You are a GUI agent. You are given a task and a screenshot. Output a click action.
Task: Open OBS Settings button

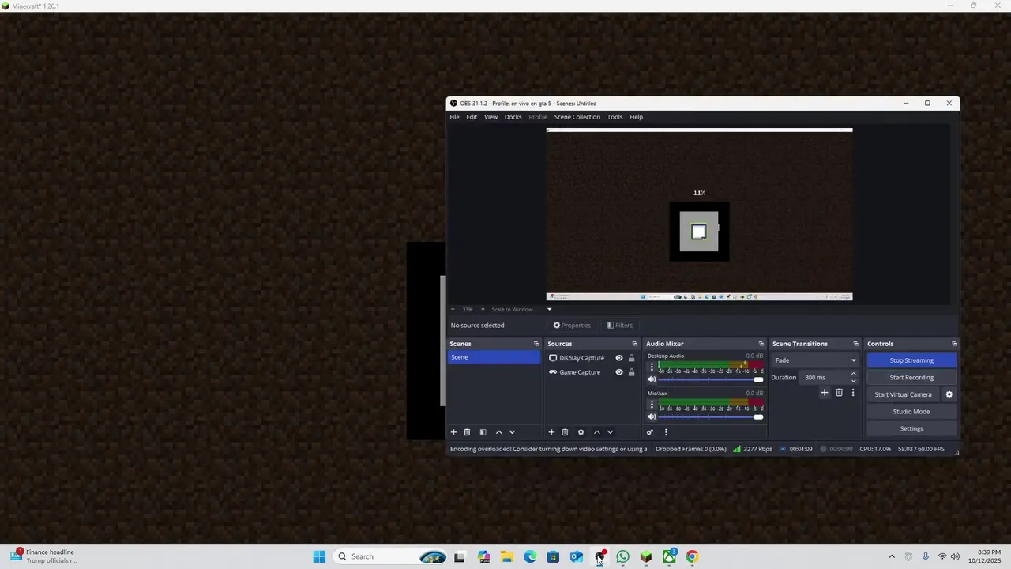point(911,429)
